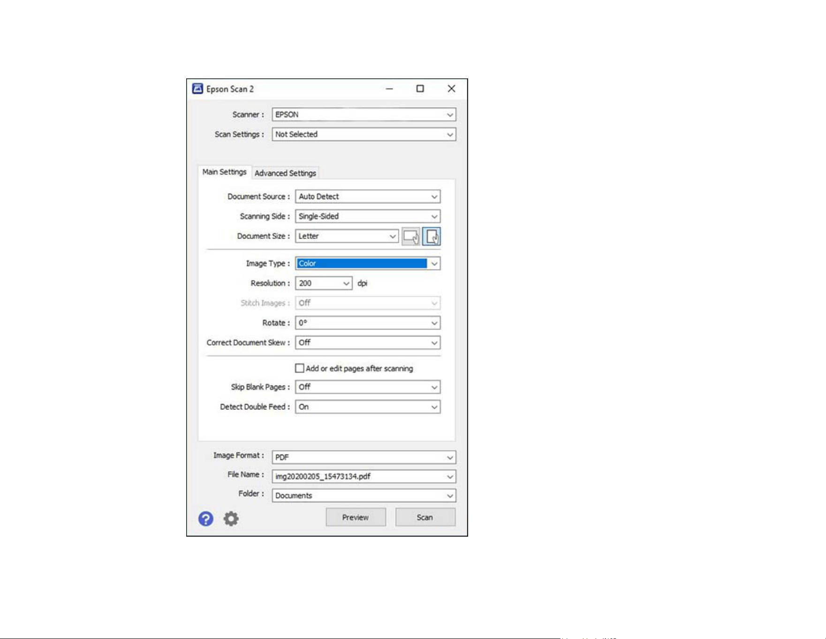Open the Resolution 200 dpi dropdown
The image size is (826, 639).
[x=324, y=283]
